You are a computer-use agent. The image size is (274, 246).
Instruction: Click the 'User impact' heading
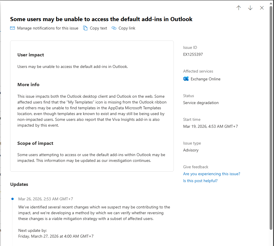pos(31,55)
